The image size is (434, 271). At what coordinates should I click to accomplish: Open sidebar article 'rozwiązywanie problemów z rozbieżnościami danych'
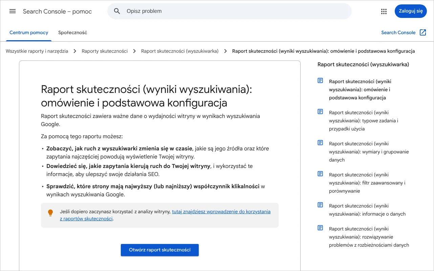coord(369,237)
